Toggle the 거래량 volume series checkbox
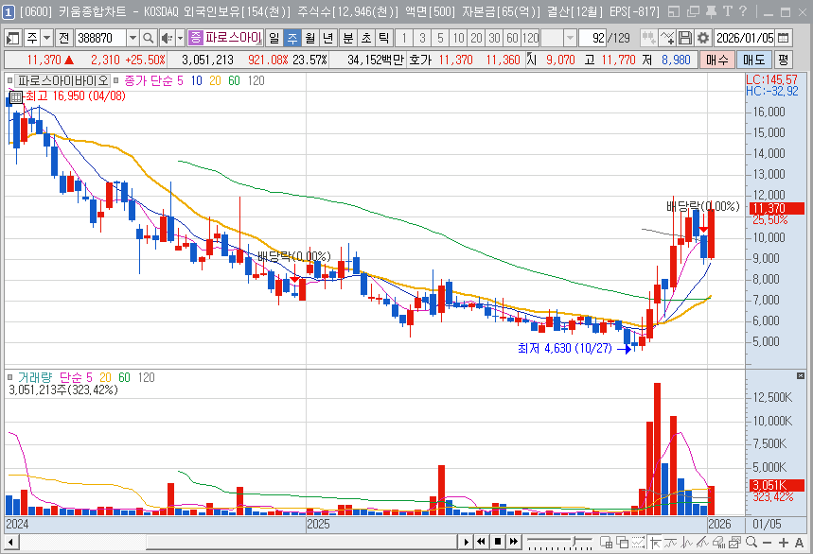 point(9,377)
